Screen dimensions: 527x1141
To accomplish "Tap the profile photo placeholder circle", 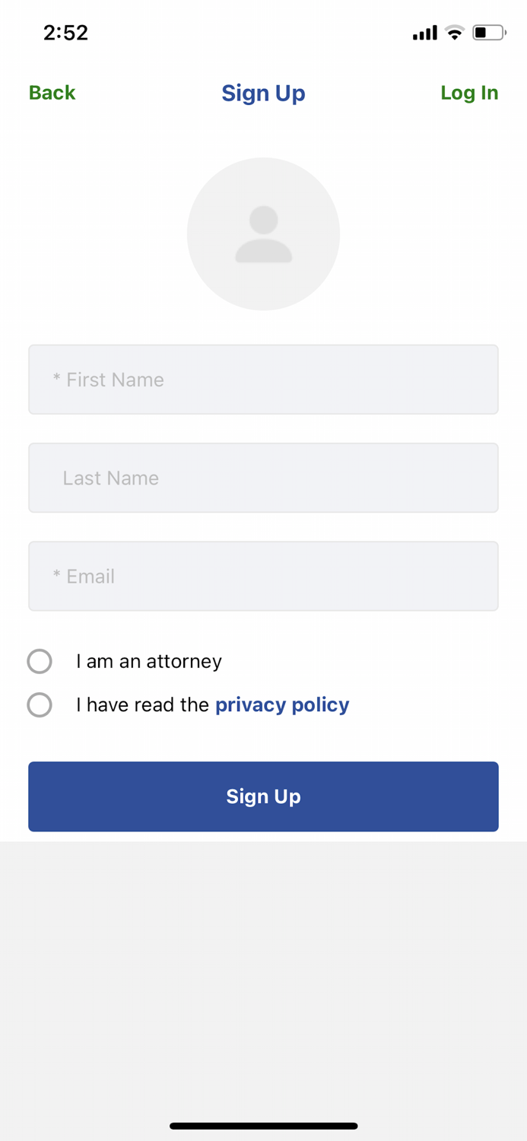I will [x=263, y=234].
